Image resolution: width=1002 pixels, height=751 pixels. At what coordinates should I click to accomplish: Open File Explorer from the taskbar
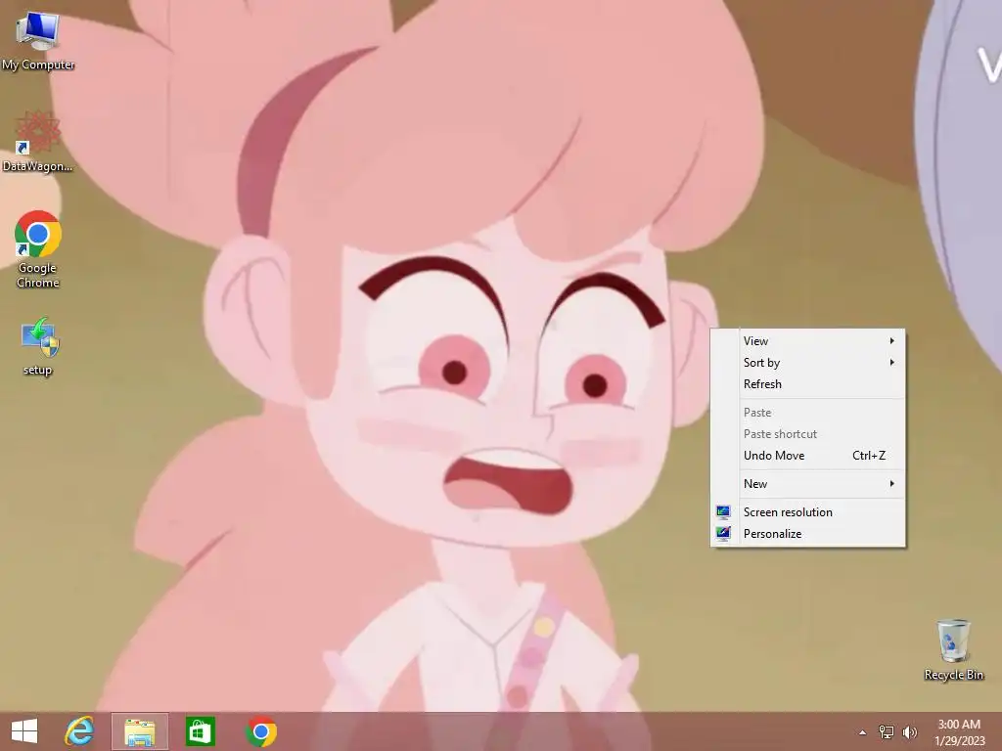point(140,731)
